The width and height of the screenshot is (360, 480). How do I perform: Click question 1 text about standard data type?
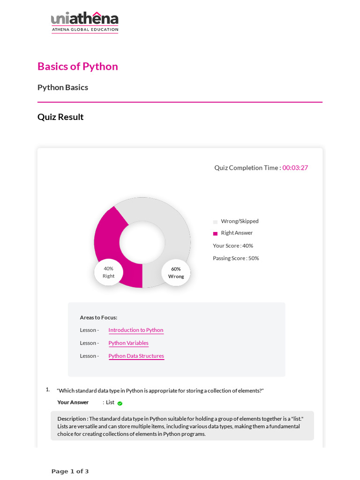click(160, 390)
